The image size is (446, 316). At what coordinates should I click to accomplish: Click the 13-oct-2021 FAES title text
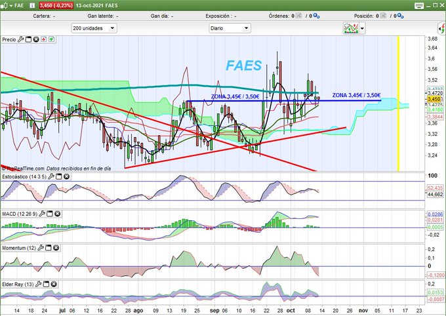tap(96, 5)
